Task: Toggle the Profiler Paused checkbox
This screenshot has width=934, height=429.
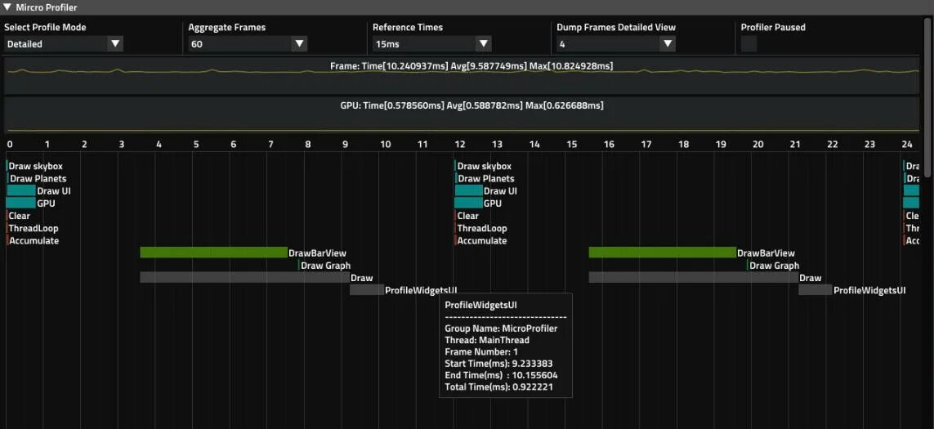Action: (749, 43)
